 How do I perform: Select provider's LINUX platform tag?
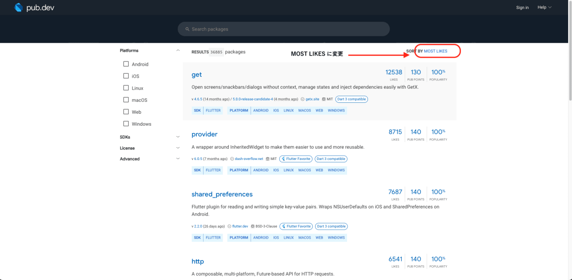[x=289, y=170]
